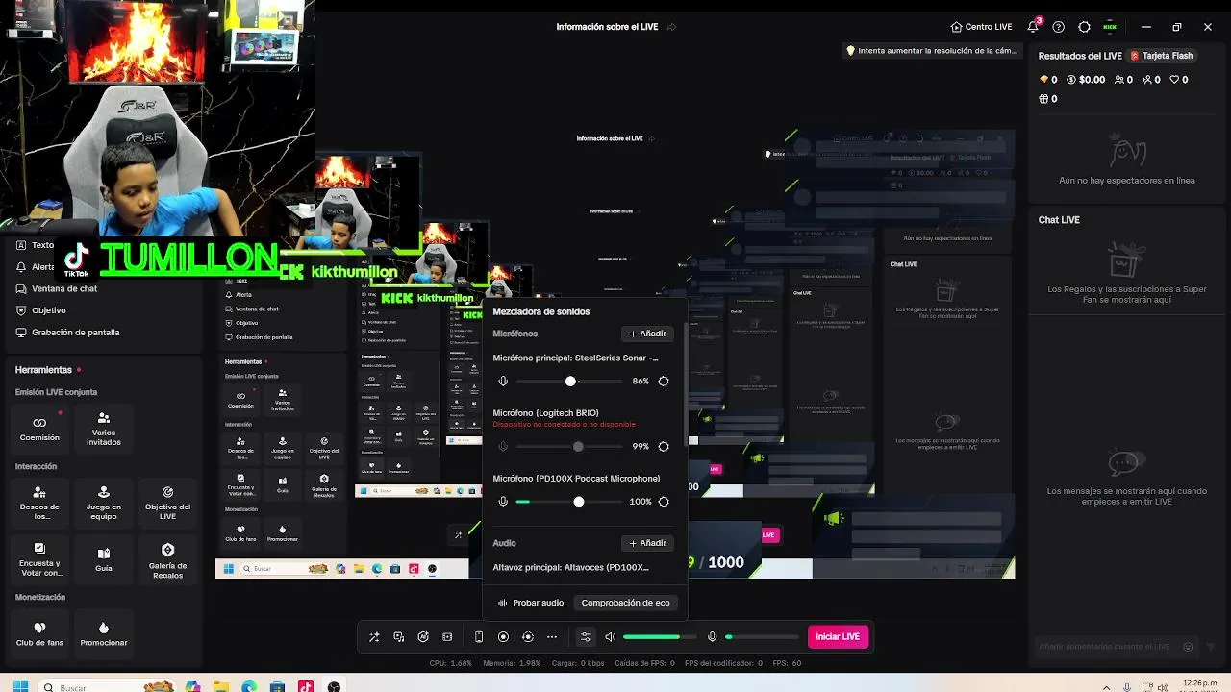
Task: Click the record icon in bottom toolbar
Action: [x=503, y=637]
